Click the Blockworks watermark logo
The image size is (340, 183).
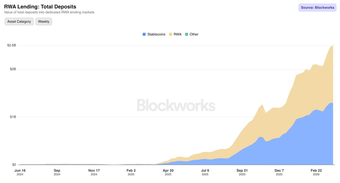click(x=176, y=105)
